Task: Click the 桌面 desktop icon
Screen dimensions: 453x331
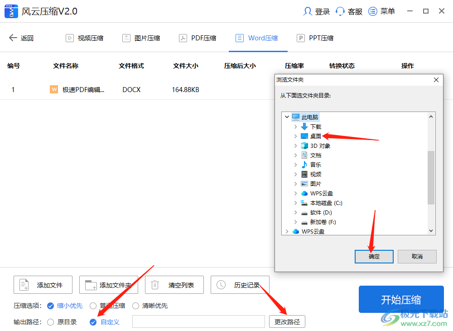Action: coord(304,136)
